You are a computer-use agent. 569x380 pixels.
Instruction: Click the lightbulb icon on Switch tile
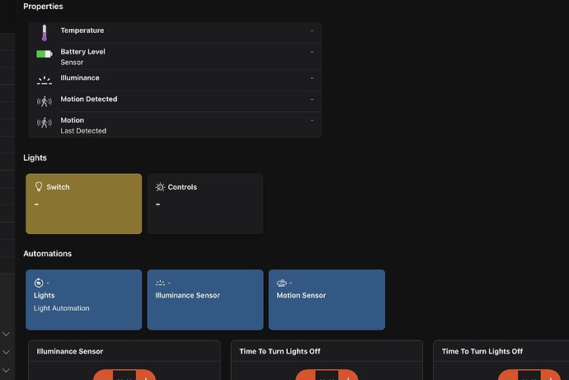(x=39, y=187)
